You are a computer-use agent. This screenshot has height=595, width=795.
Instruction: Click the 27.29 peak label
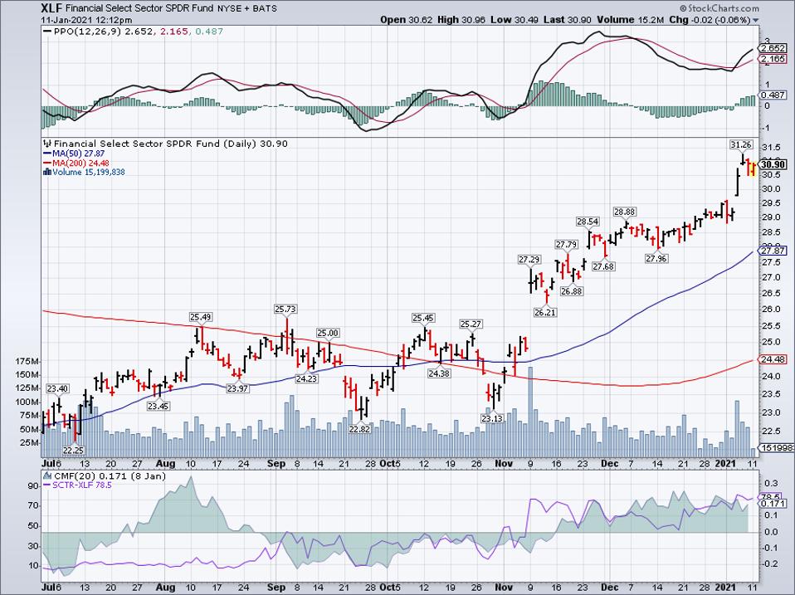point(529,260)
